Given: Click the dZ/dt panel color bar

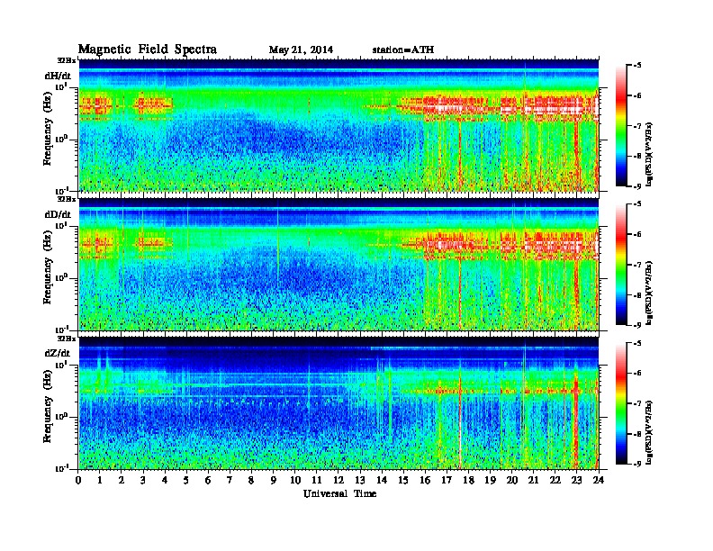Looking at the screenshot, I should [621, 402].
